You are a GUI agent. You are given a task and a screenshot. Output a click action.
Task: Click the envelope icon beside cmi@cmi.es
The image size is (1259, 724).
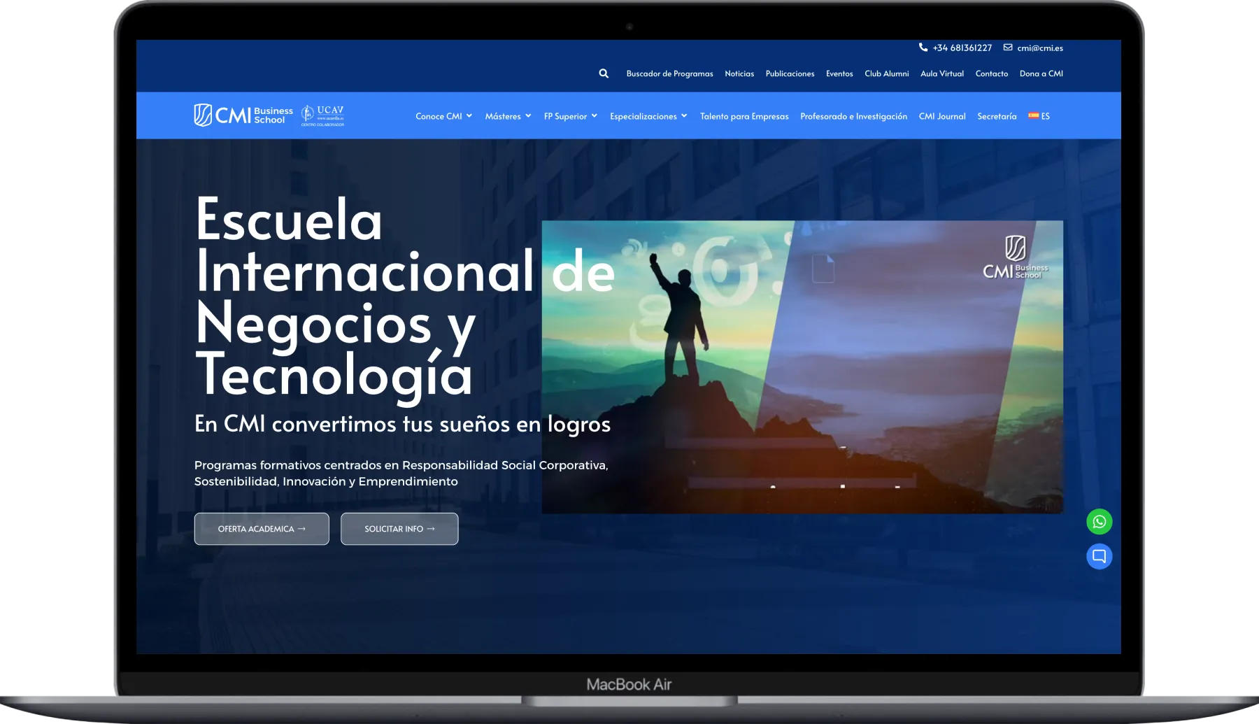tap(1008, 48)
